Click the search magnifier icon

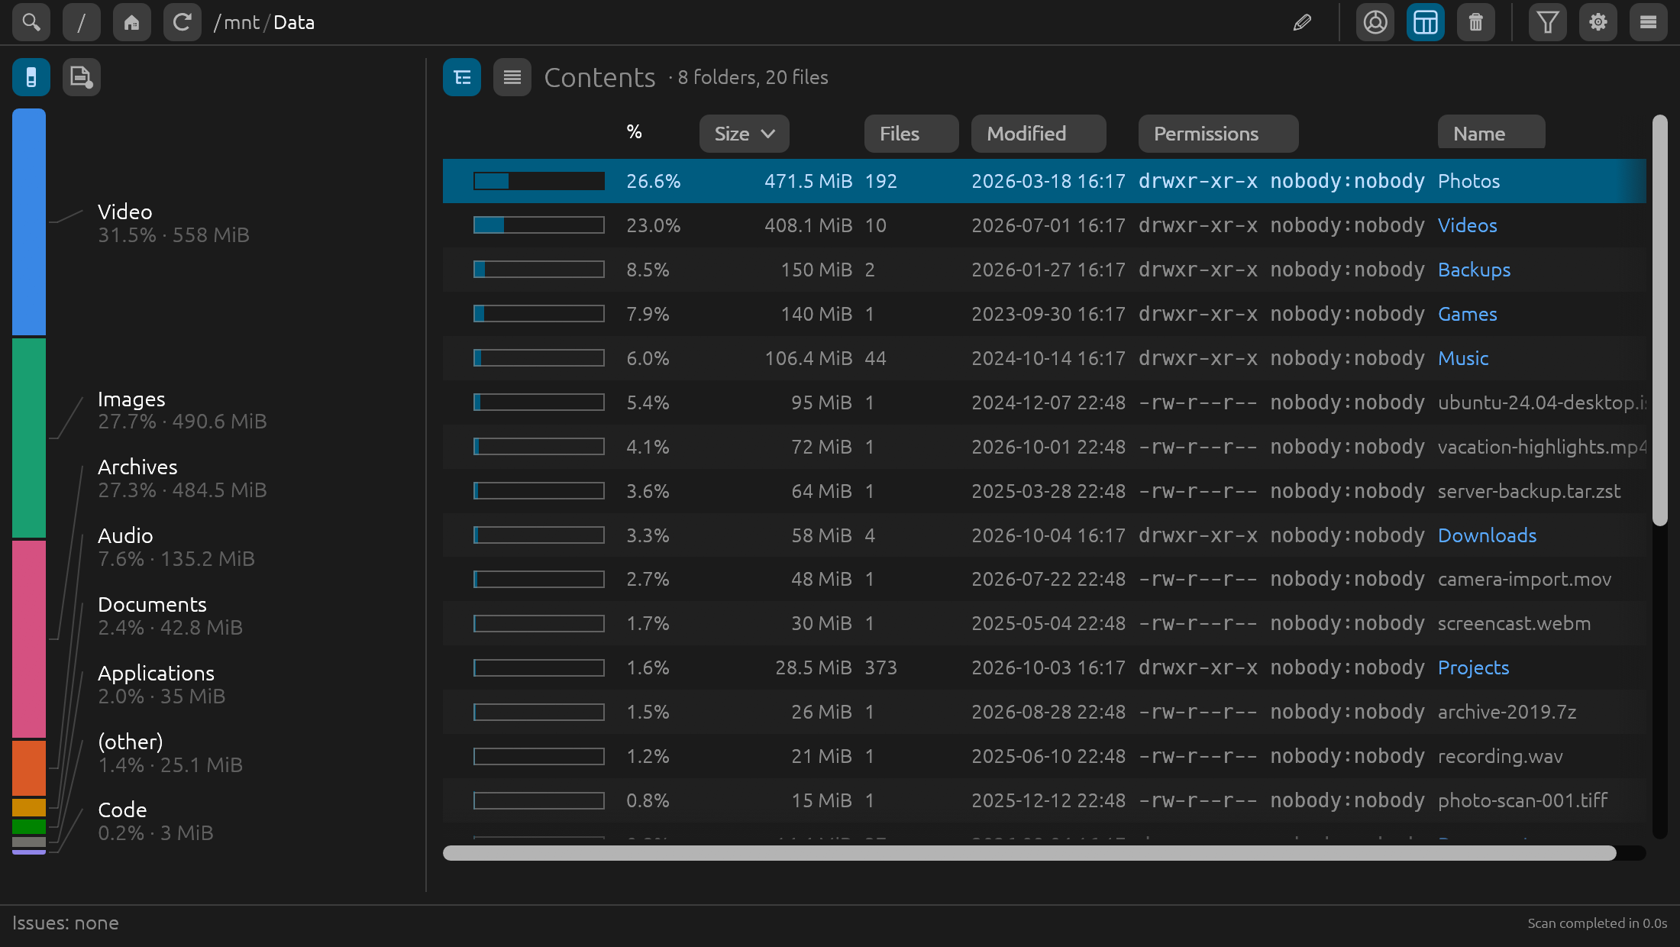[x=31, y=22]
